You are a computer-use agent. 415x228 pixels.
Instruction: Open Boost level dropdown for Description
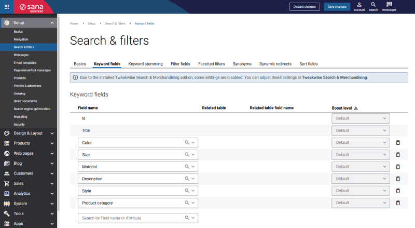pos(361,179)
